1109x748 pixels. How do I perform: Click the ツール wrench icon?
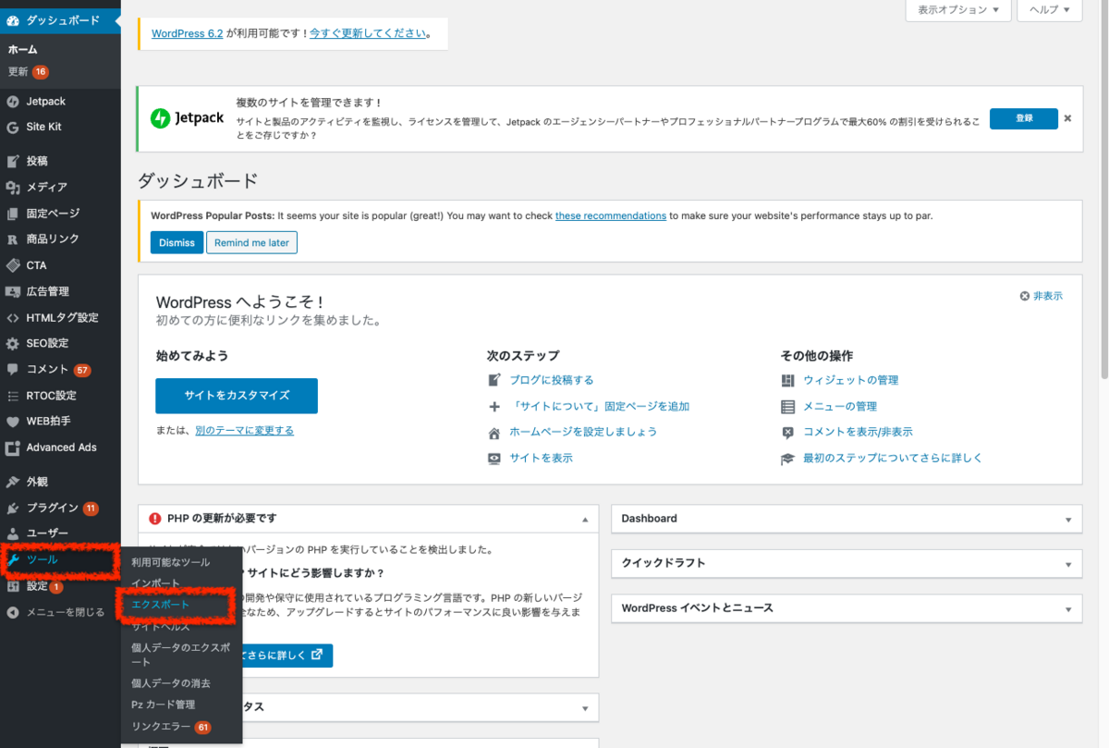pos(15,560)
